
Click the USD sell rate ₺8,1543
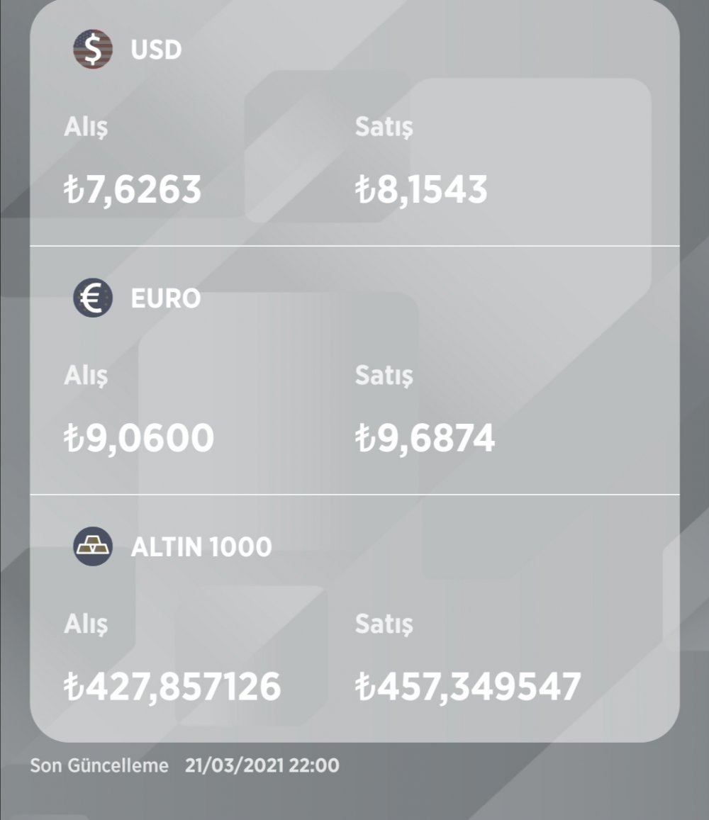pos(421,190)
